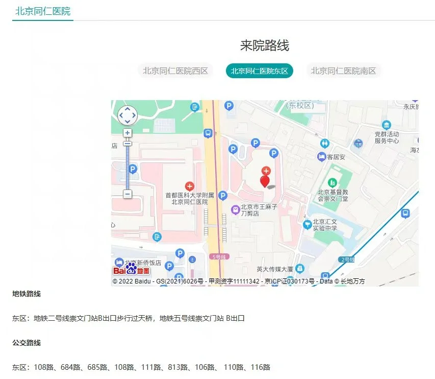Click the 首都医科大学附属北京同仁医院 map label
Image resolution: width=435 pixels, height=379 pixels.
pyautogui.click(x=190, y=198)
